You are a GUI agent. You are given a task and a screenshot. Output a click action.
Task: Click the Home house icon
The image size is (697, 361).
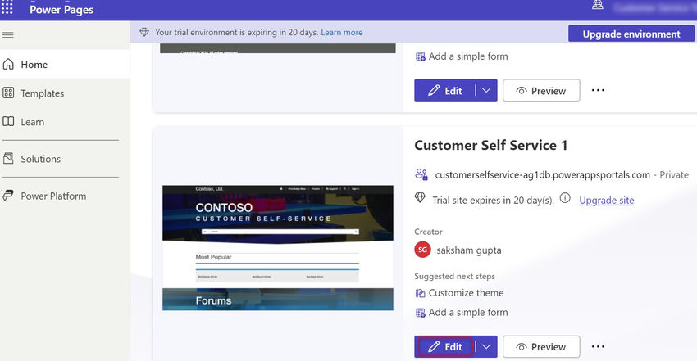click(8, 65)
